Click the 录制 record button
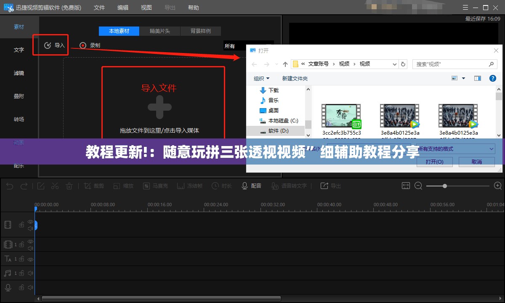The height and width of the screenshot is (303, 505). [89, 45]
